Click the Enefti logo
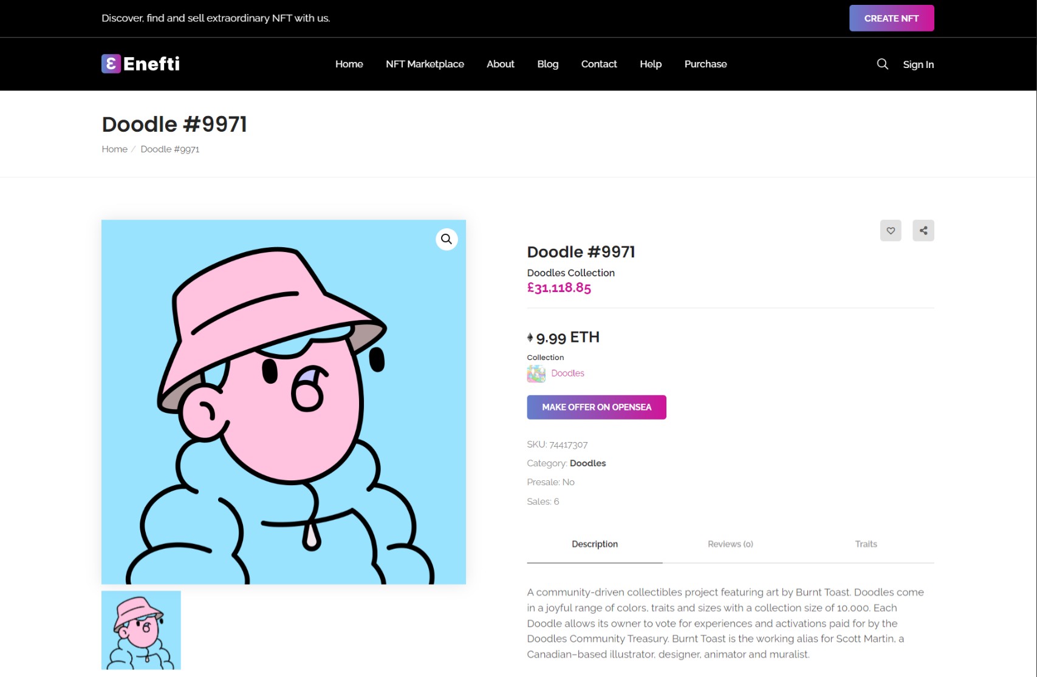This screenshot has width=1037, height=677. coord(140,64)
